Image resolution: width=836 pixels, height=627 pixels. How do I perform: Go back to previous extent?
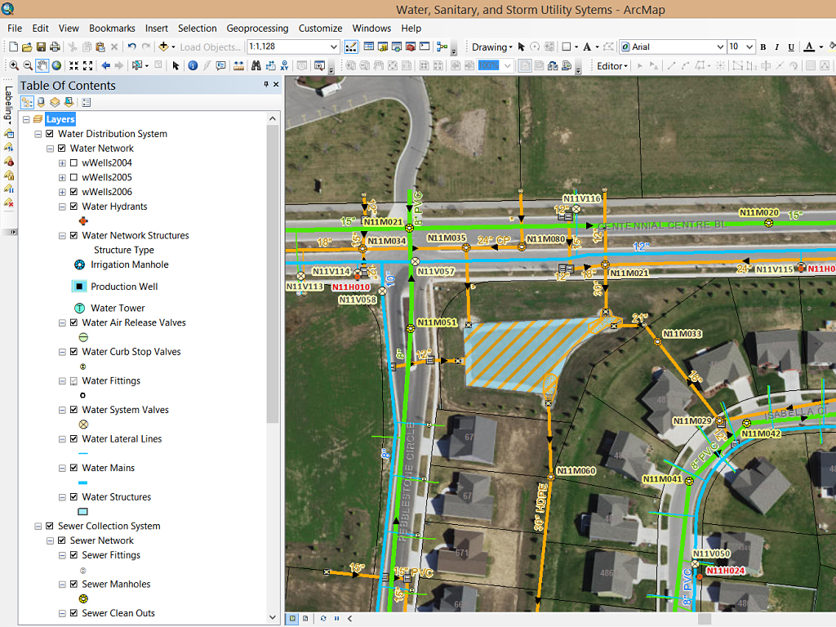coord(105,65)
